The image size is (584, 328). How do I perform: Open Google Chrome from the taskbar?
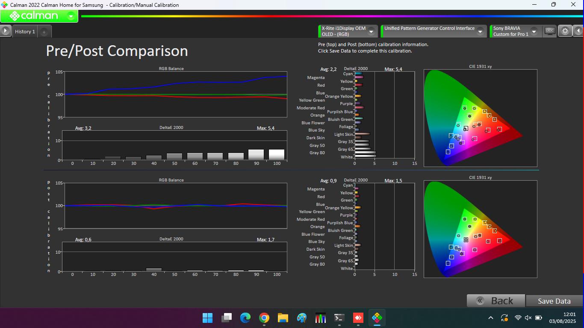coord(264,318)
